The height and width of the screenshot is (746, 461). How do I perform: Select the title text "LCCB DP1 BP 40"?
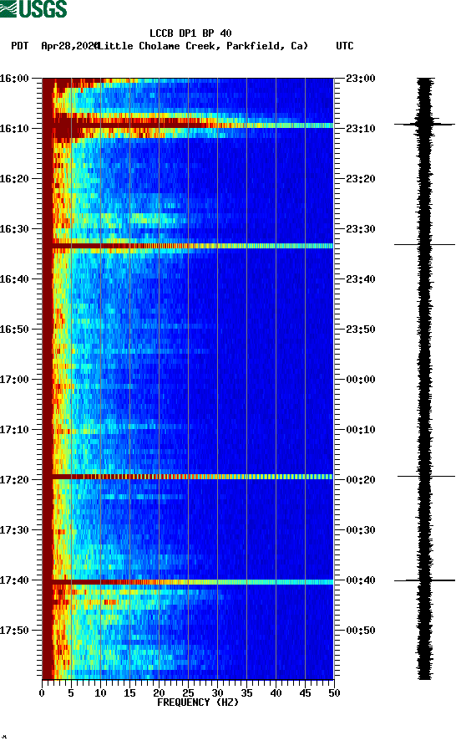(x=190, y=33)
